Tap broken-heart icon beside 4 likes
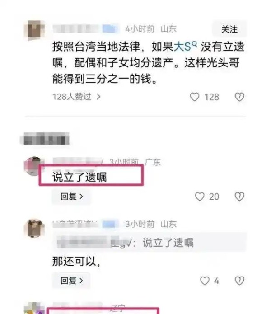The image size is (271, 314). [239, 281]
